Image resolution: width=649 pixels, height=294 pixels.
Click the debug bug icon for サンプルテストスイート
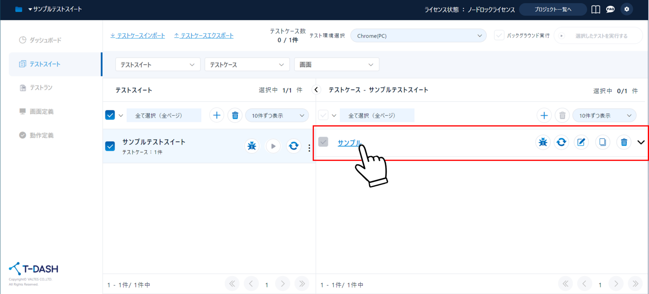(x=252, y=146)
